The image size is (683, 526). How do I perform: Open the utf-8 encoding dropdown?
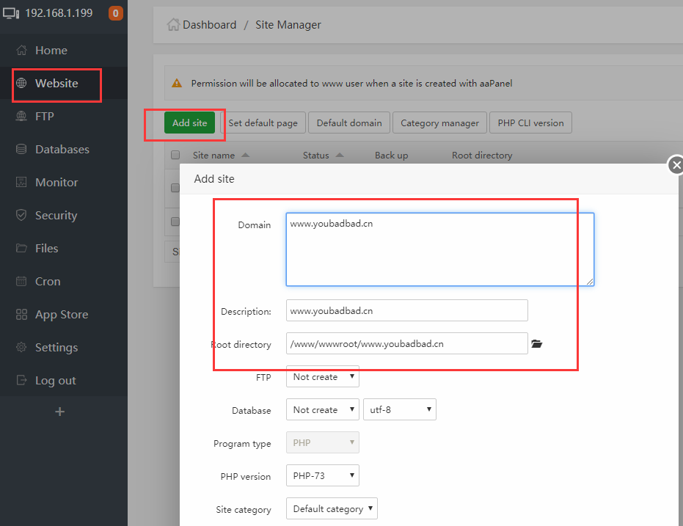point(399,410)
